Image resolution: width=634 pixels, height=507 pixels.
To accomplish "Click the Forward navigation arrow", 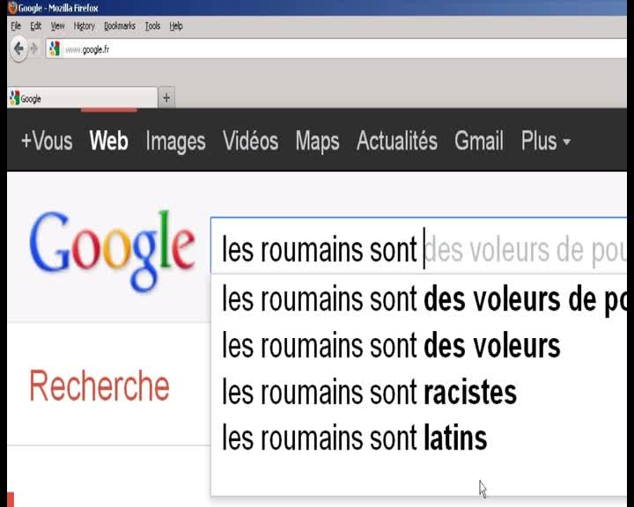I will click(x=34, y=49).
